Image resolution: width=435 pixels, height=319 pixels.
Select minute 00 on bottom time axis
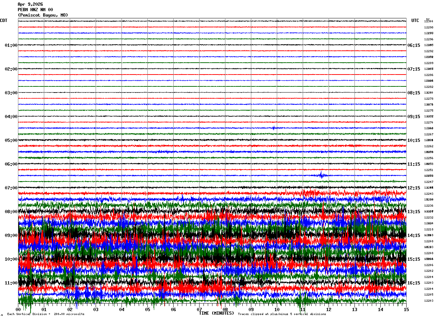[x=18, y=310]
